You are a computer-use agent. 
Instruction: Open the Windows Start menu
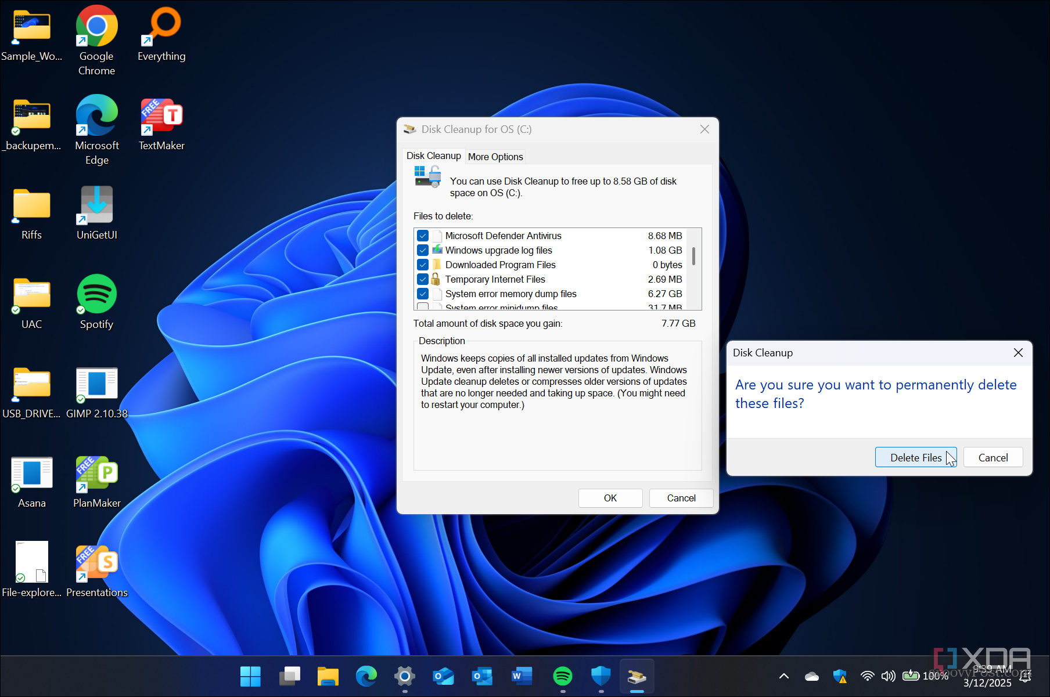[x=250, y=676]
